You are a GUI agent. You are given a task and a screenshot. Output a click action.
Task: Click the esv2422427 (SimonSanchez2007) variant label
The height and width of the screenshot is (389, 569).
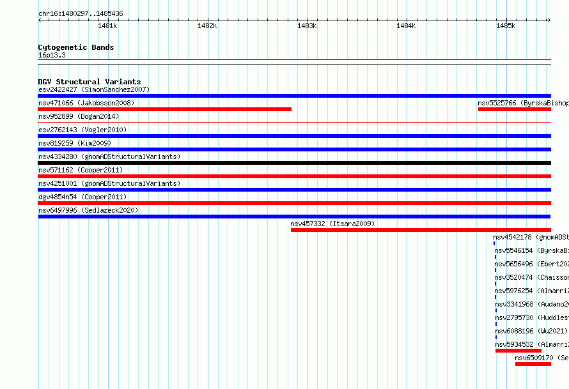click(94, 89)
